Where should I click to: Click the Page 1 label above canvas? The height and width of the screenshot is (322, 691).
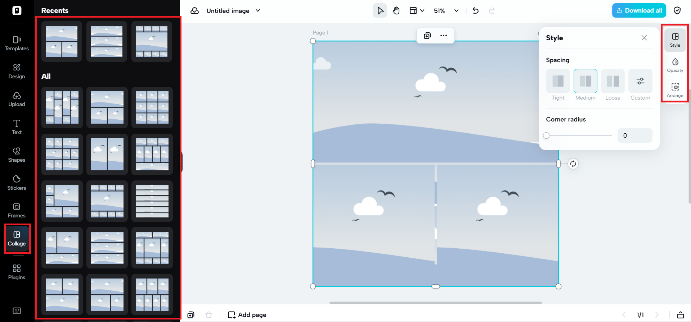320,33
